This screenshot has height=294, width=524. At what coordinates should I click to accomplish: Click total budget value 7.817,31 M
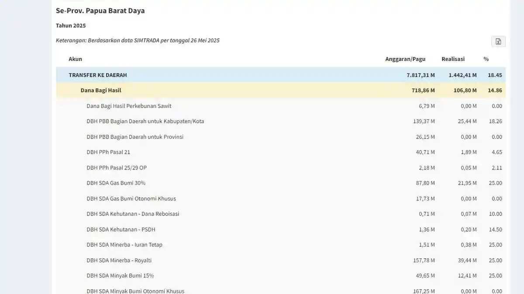tap(421, 75)
